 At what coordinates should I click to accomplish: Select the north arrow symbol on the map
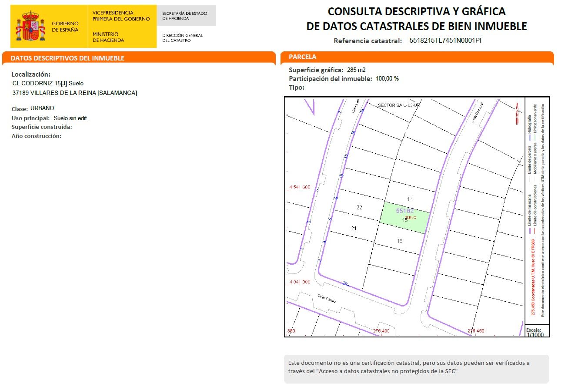[517, 109]
